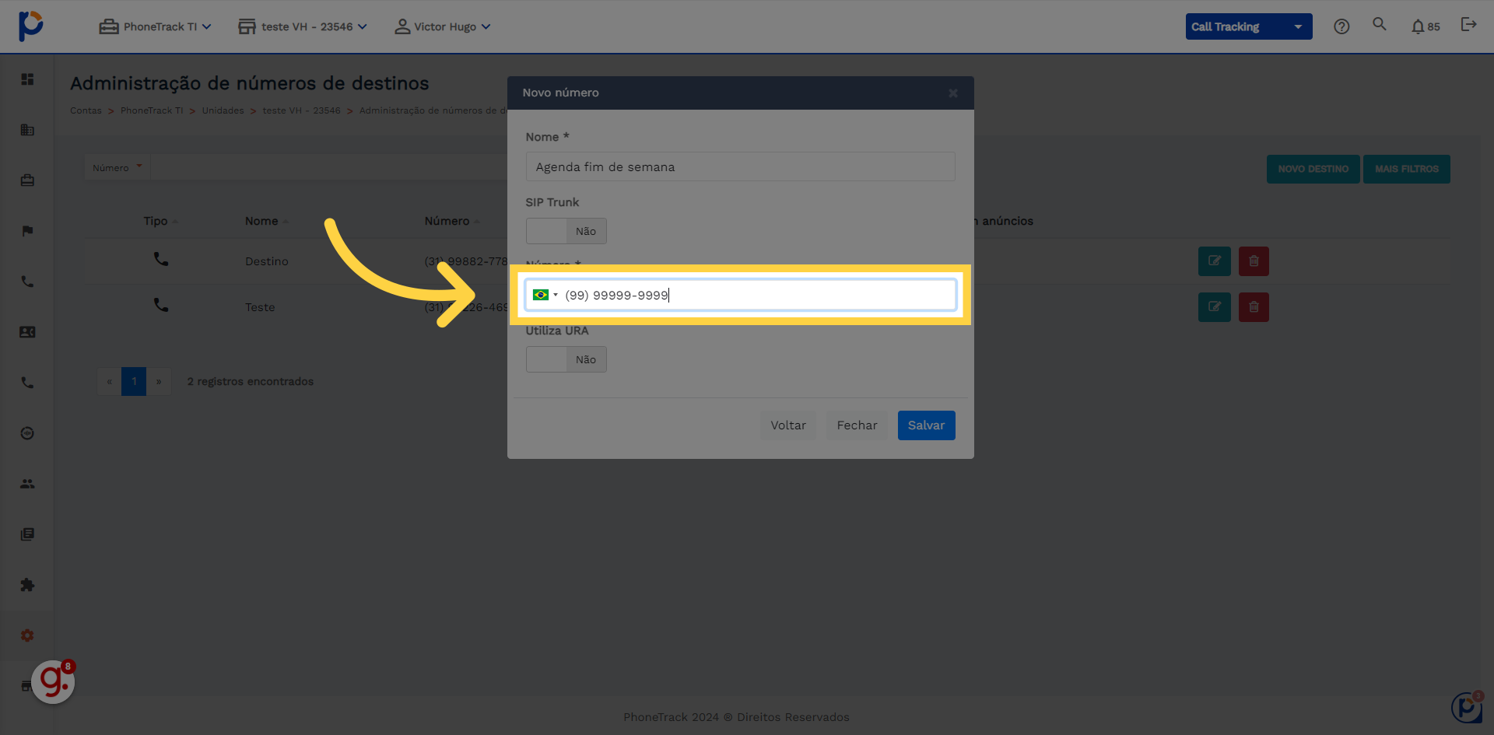Delete the Teste row
This screenshot has height=735, width=1494.
pos(1254,307)
